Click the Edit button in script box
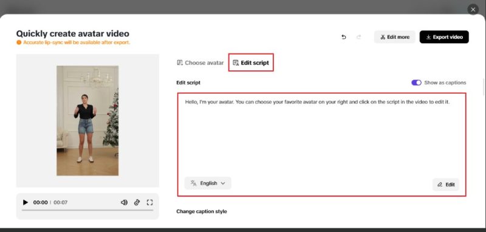486x232 pixels. pyautogui.click(x=446, y=185)
